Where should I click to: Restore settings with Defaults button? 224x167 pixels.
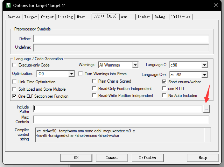coord(148,158)
